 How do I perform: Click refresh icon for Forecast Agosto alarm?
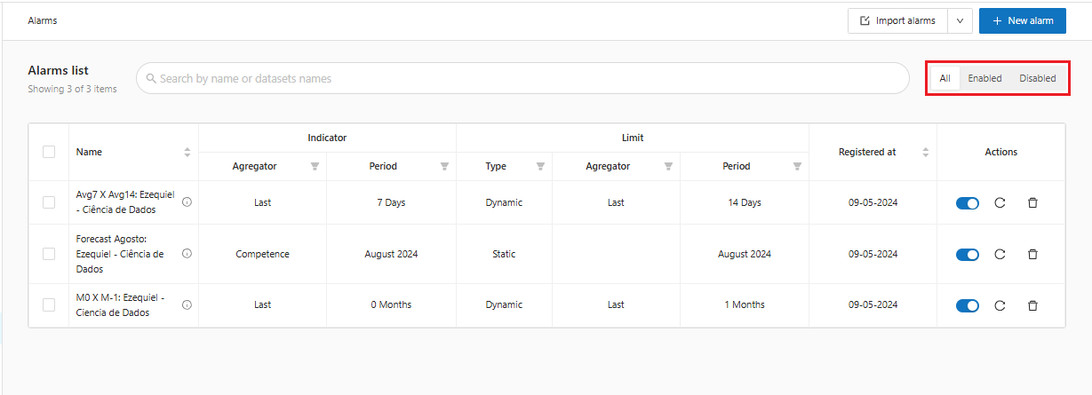1000,255
